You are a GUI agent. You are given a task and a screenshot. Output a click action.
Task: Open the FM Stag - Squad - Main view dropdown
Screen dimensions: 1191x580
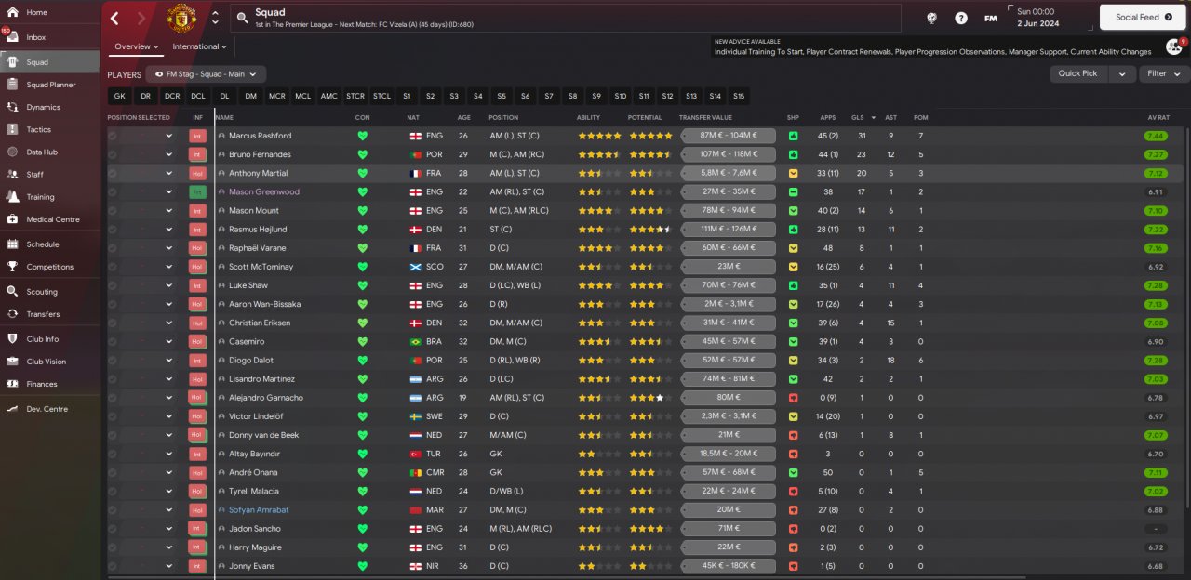point(206,74)
